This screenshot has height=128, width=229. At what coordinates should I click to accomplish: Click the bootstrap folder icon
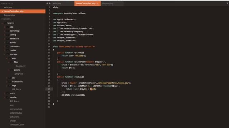click(8, 31)
